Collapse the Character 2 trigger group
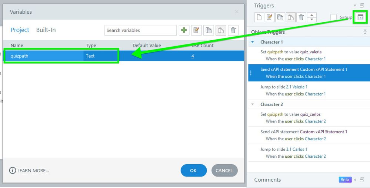 (253, 104)
